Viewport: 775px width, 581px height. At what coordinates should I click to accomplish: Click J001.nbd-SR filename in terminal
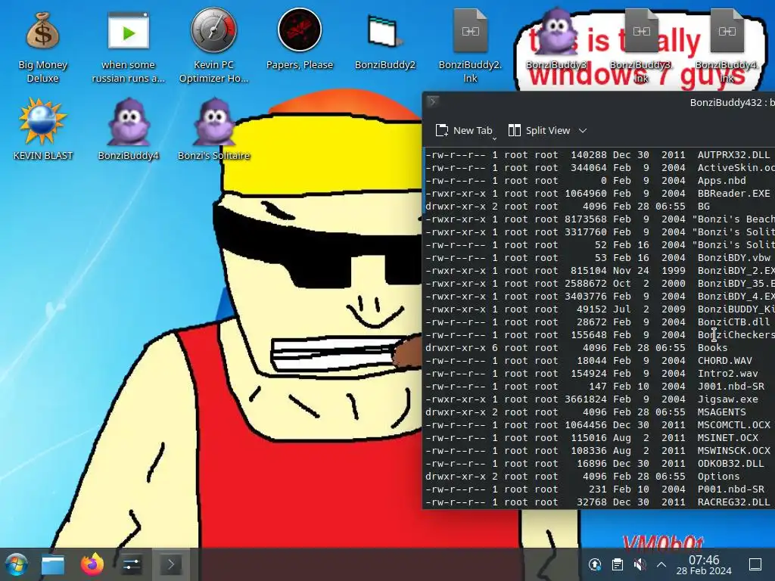pyautogui.click(x=730, y=386)
